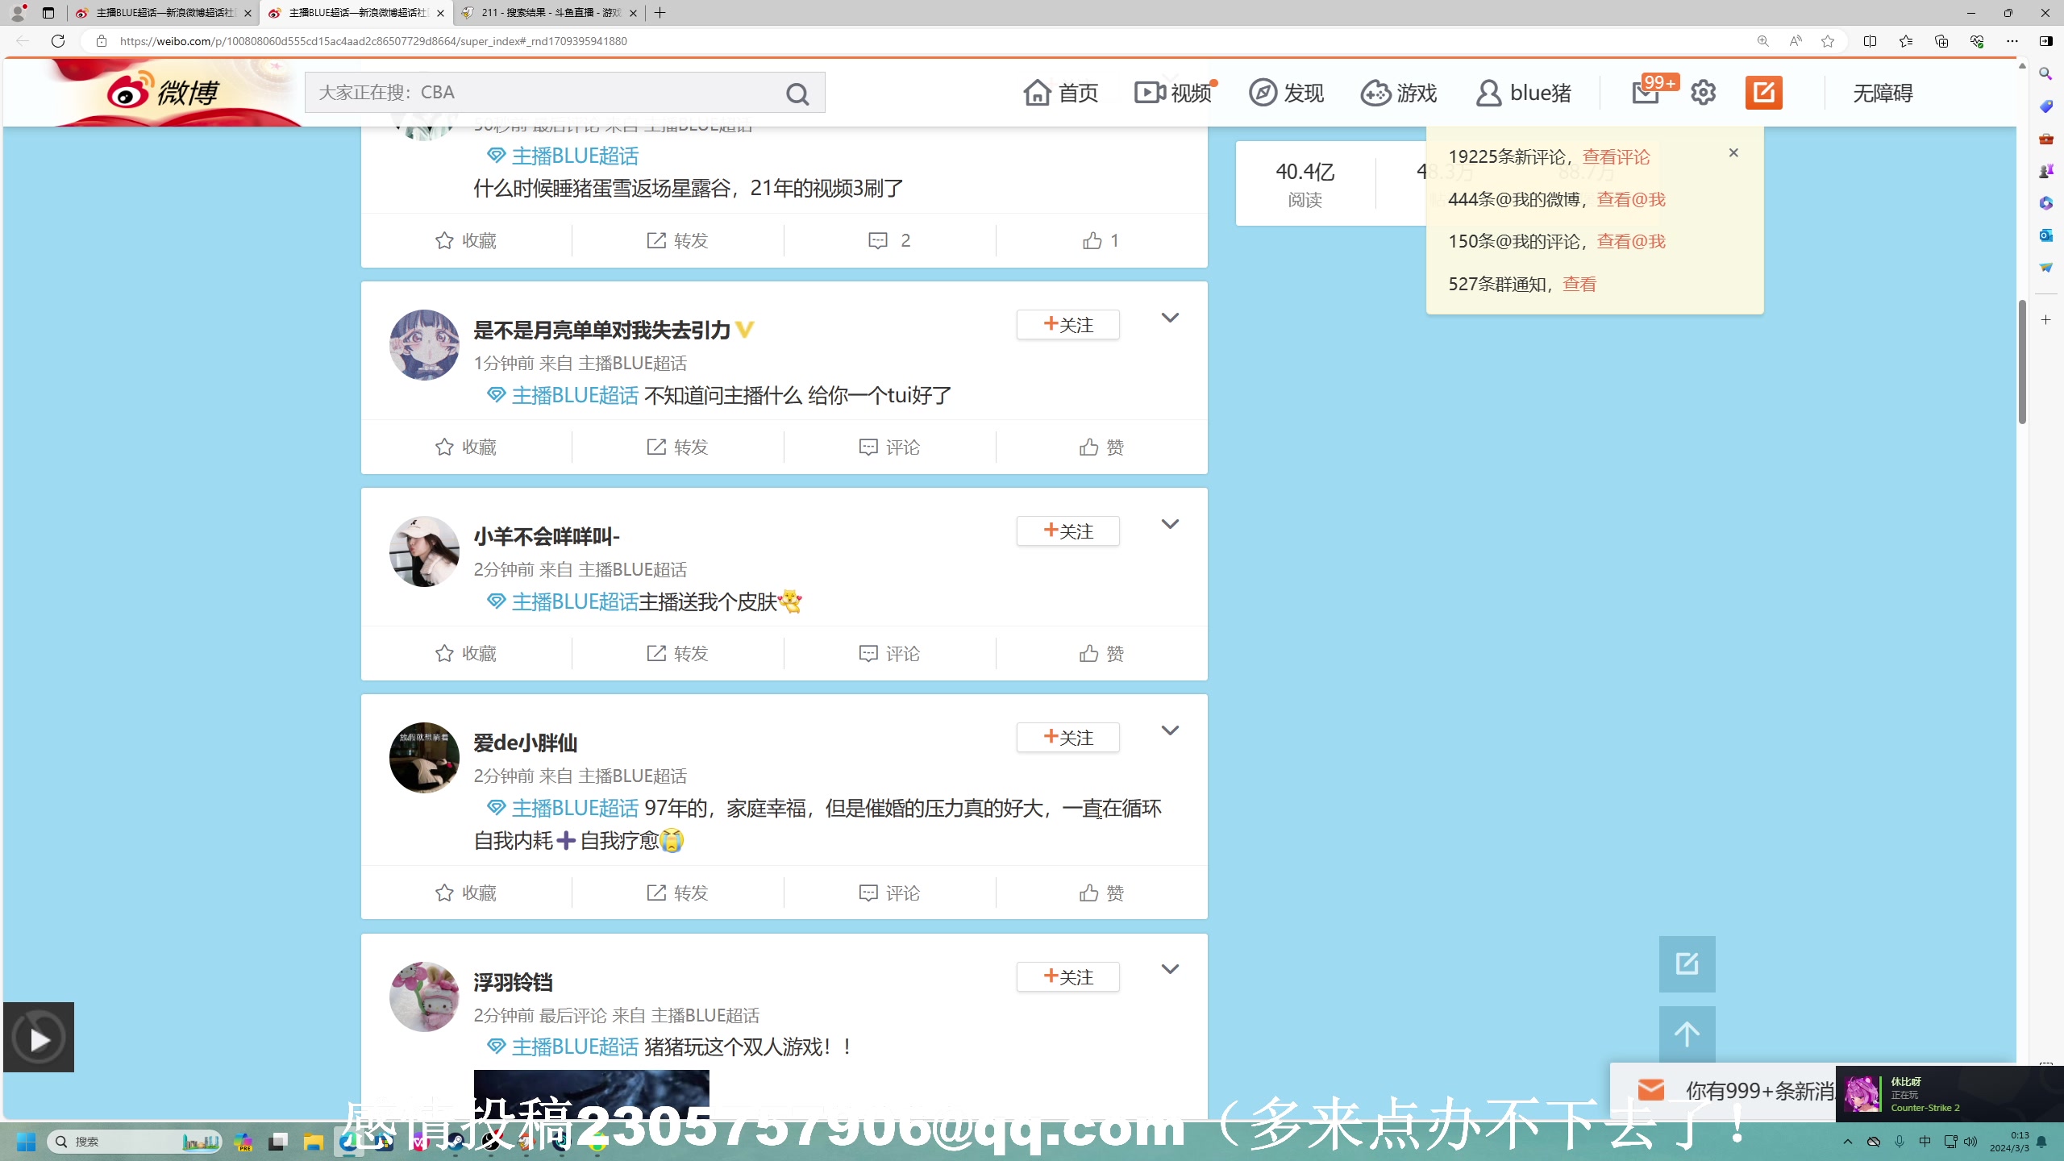The width and height of the screenshot is (2064, 1161).
Task: Add page to browser favorites star
Action: 1828,41
